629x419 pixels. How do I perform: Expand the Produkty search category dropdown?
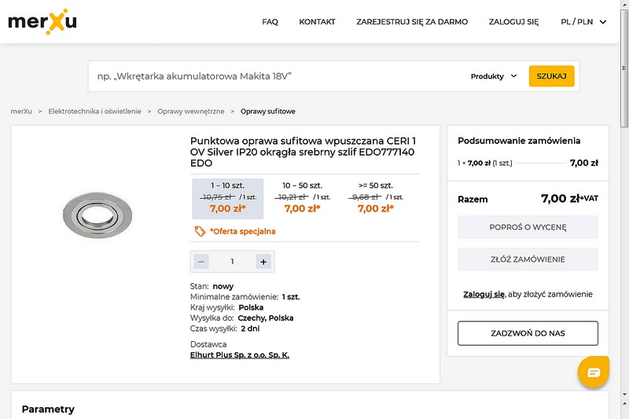pos(494,76)
